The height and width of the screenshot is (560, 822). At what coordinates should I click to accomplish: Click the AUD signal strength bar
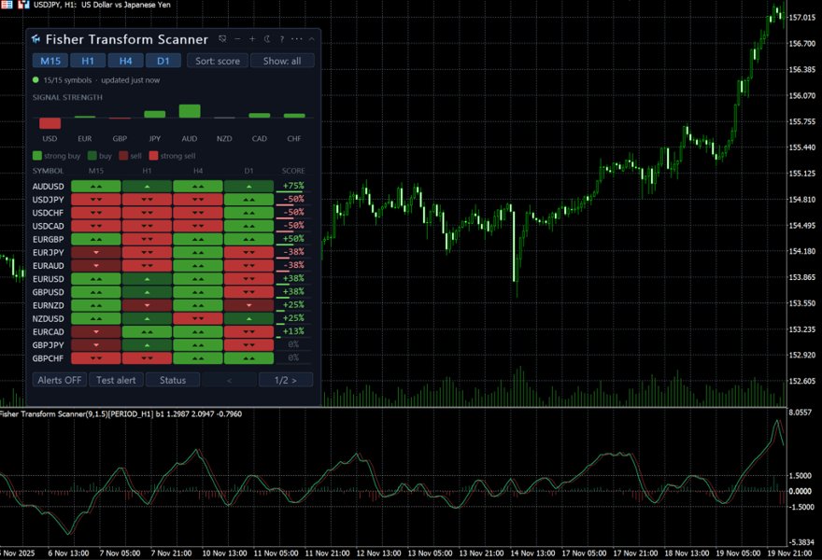190,111
